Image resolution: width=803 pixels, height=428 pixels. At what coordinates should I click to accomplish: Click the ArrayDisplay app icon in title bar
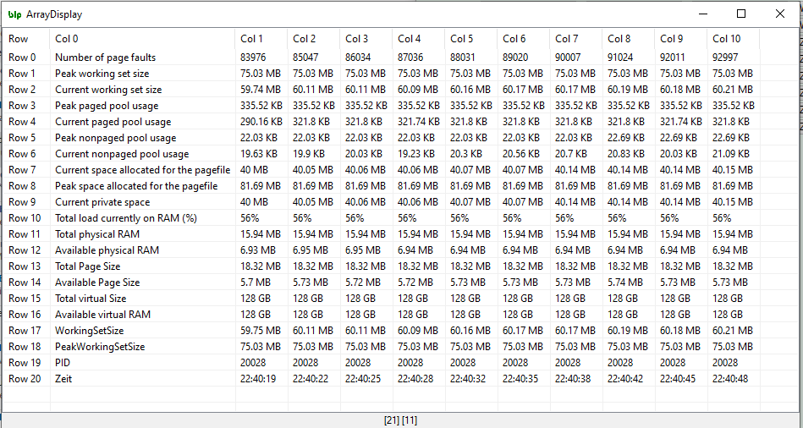coord(14,14)
